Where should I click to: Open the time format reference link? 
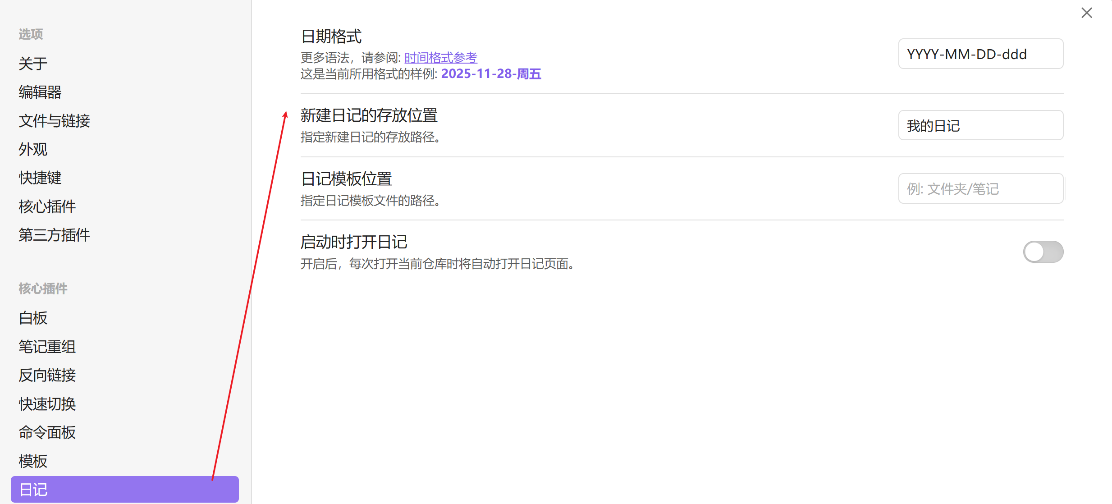[440, 57]
